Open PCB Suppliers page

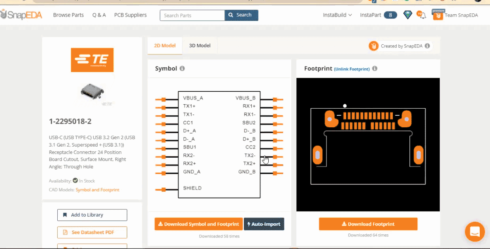[x=130, y=15]
